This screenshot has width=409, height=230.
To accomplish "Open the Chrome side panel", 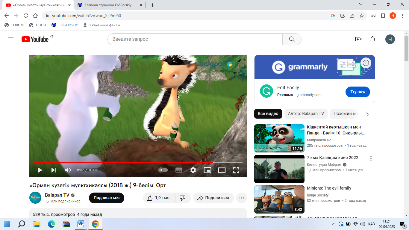I will (x=383, y=16).
